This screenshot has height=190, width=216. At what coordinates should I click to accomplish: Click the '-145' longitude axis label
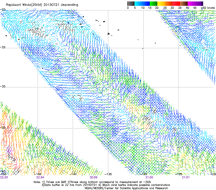point(37,174)
